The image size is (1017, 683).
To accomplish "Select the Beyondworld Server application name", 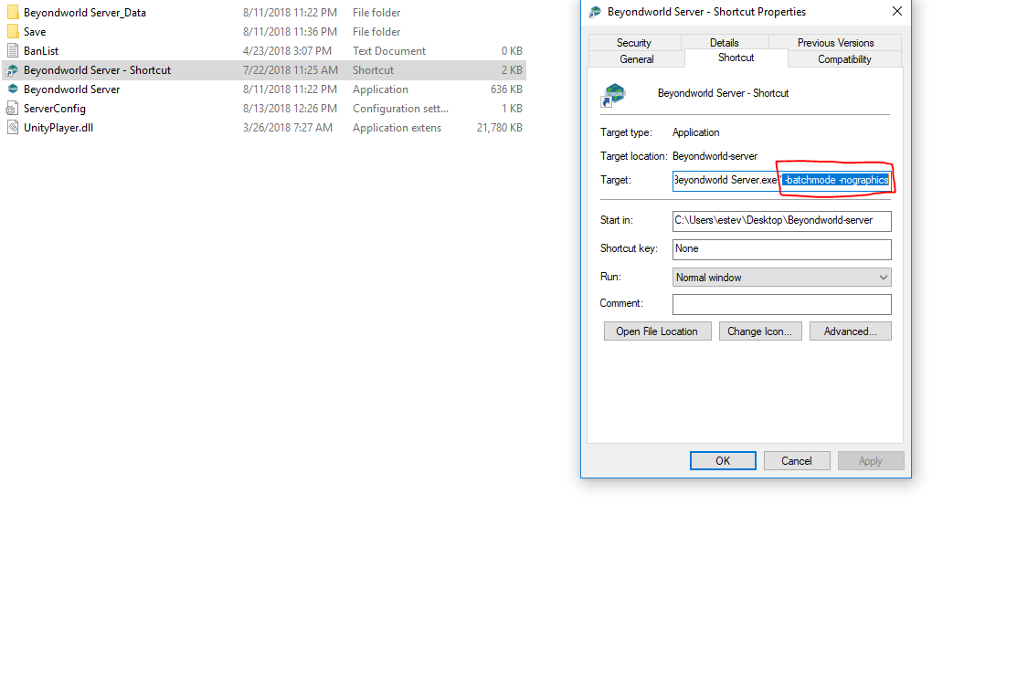I will (72, 89).
